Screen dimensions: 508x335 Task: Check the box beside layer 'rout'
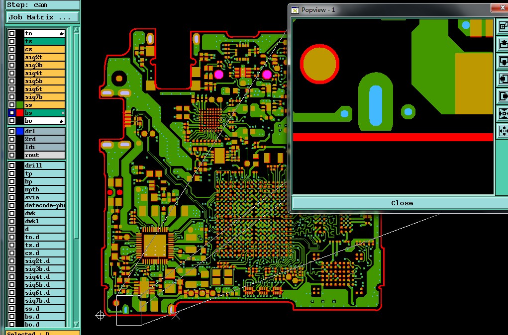coord(12,155)
